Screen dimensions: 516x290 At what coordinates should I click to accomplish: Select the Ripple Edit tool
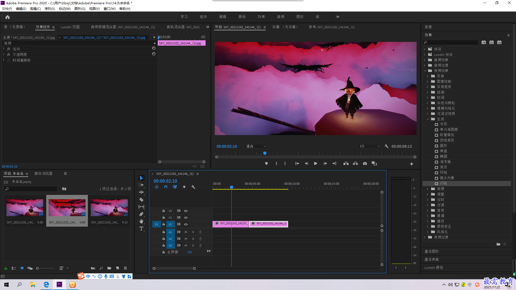coord(141,192)
